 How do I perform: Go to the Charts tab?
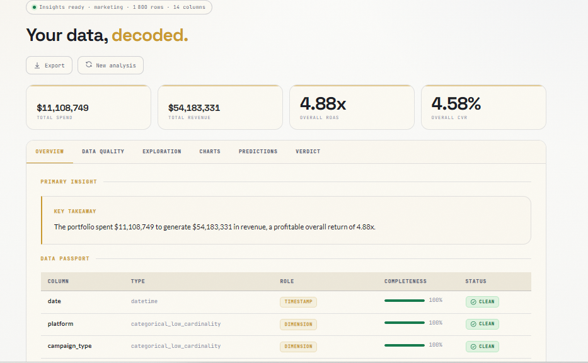coord(210,151)
